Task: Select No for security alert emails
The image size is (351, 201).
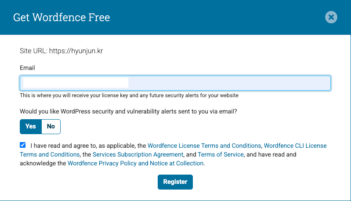Action: (51, 126)
